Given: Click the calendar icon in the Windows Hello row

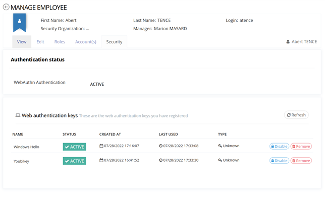Looking at the screenshot, I should (101, 146).
